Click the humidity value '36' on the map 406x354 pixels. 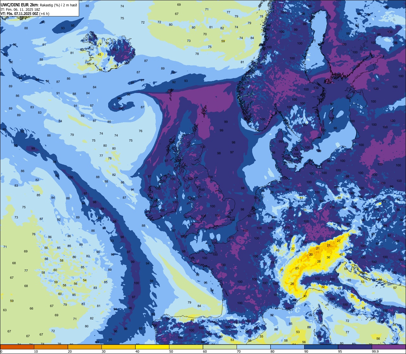click(328, 257)
